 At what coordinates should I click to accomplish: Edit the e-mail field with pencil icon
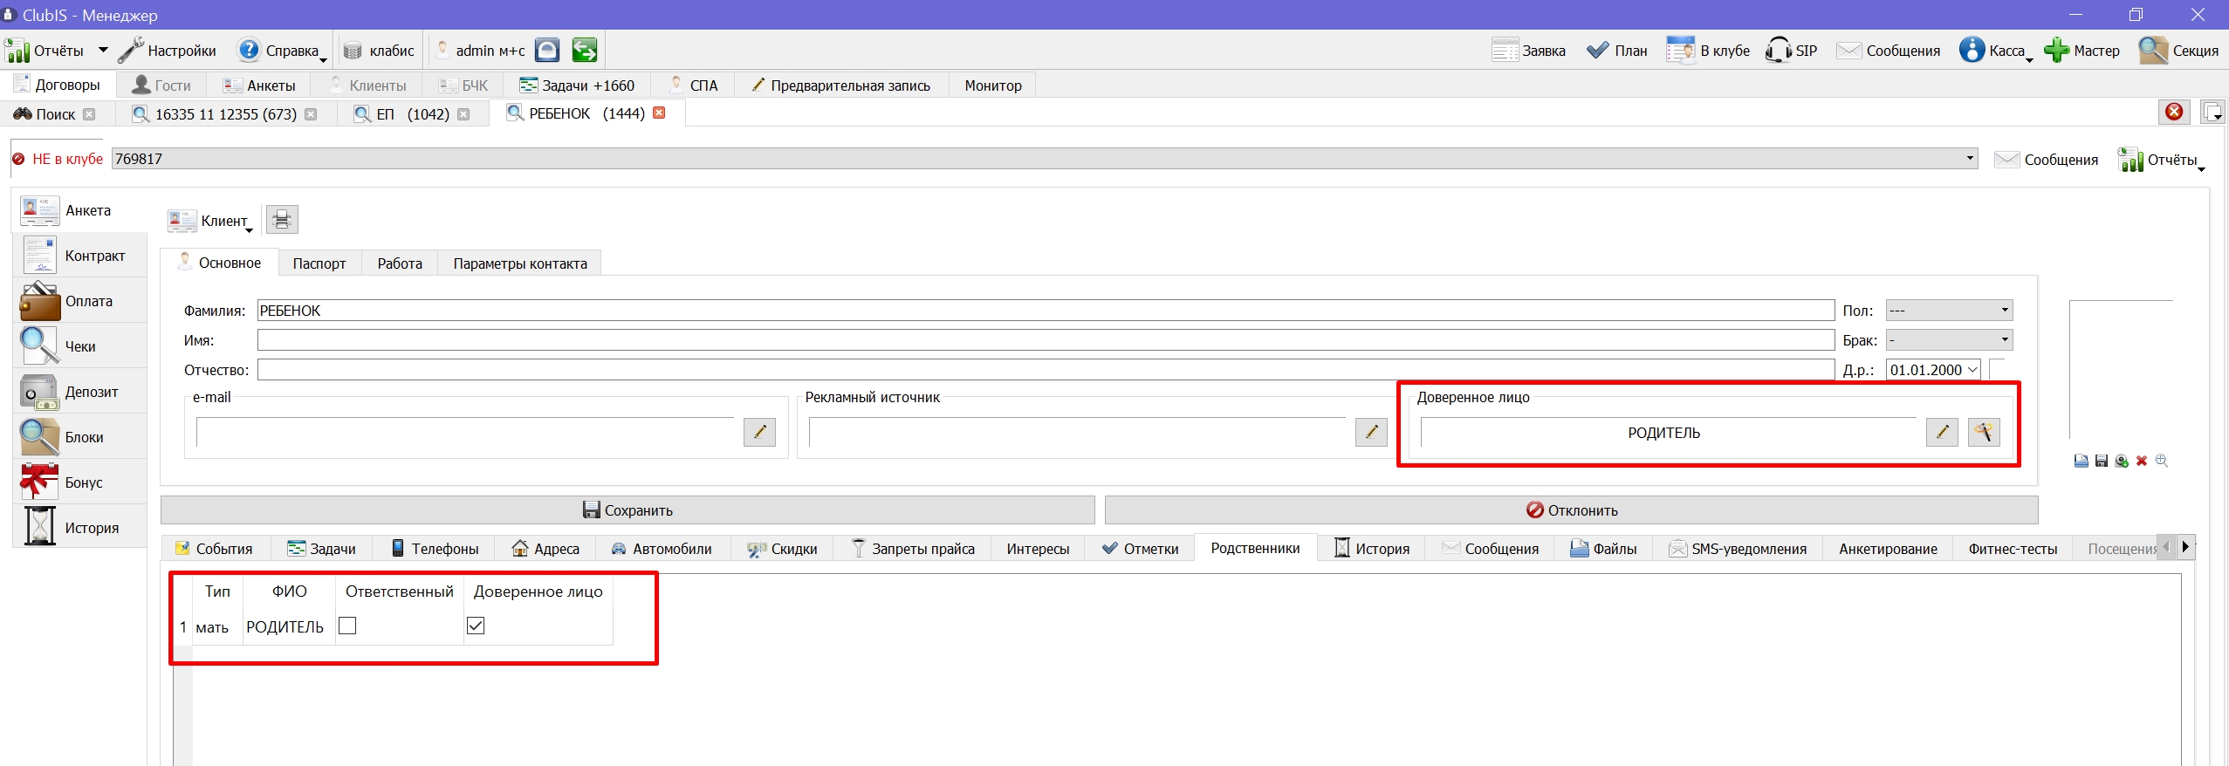759,432
